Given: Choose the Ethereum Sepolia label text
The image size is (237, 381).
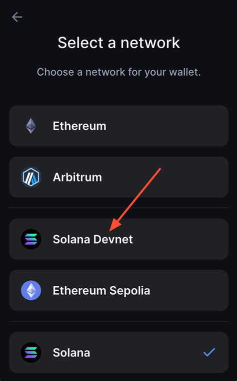Looking at the screenshot, I should [101, 291].
